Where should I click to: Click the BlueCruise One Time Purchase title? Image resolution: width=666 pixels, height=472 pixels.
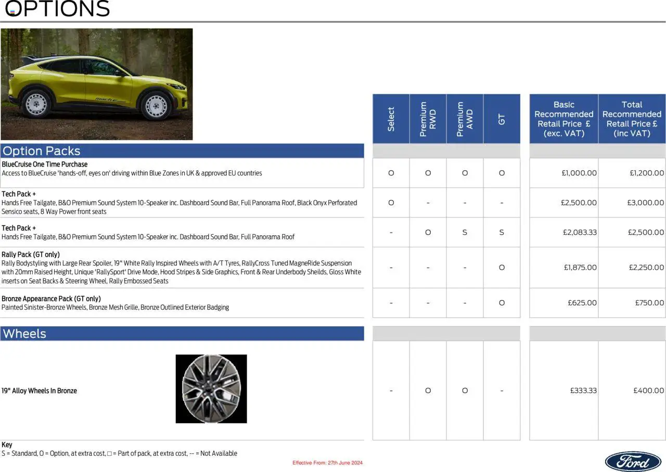(x=45, y=164)
